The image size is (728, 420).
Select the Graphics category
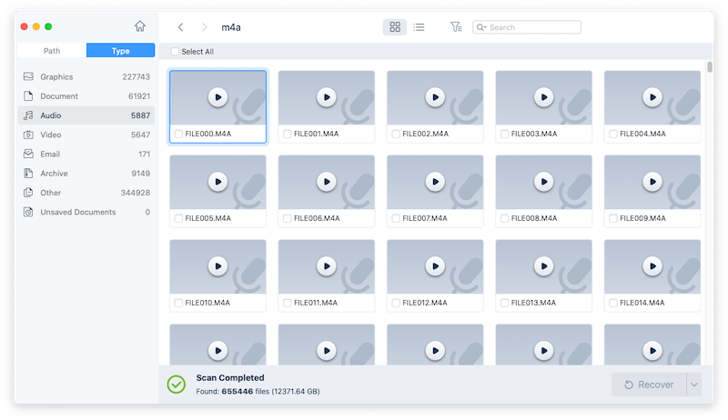coord(86,76)
